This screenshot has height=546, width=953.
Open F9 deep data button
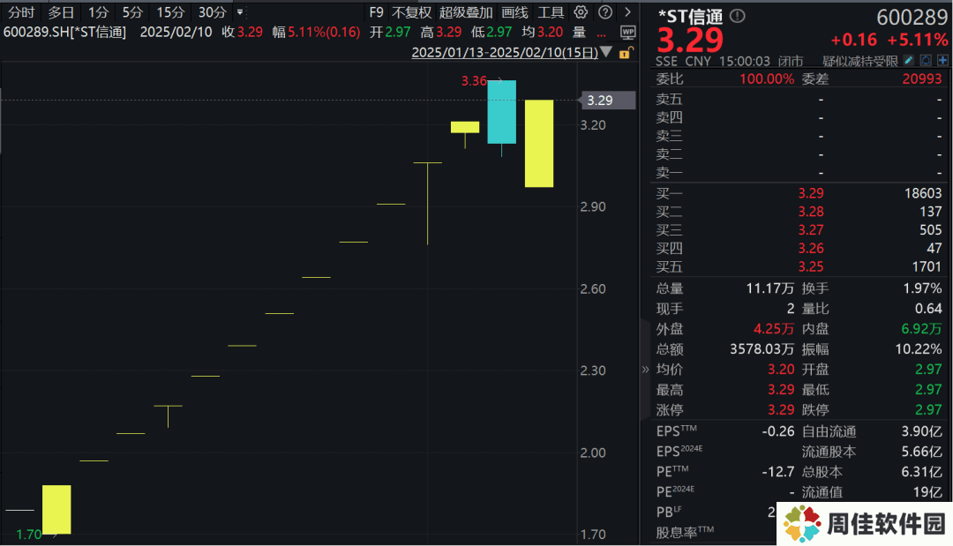376,12
